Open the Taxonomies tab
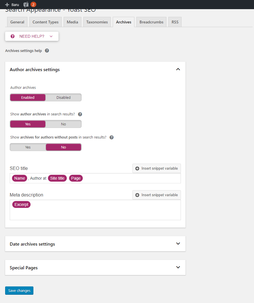This screenshot has width=254, height=303. point(97,22)
